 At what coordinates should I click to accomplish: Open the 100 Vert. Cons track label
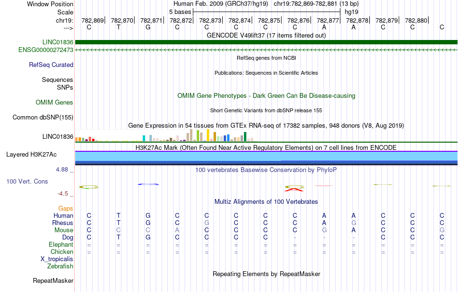(27, 182)
